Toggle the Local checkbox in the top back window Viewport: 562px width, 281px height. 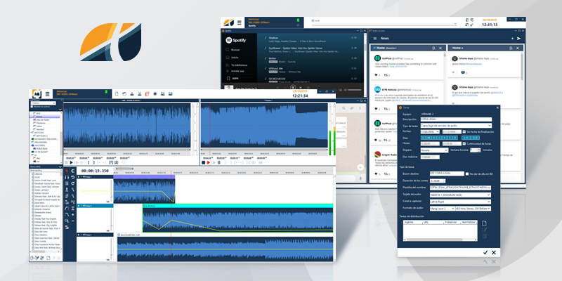coord(313,20)
